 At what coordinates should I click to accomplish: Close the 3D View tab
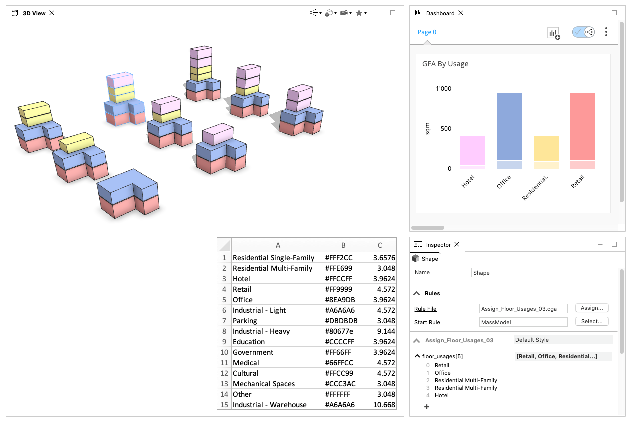[52, 13]
